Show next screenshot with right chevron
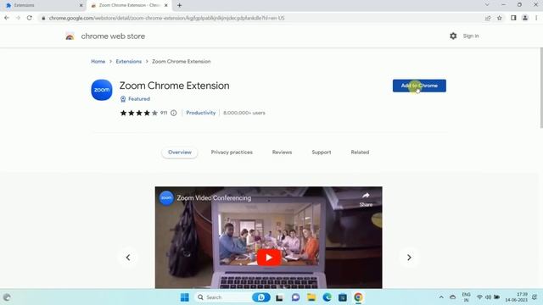 409,258
